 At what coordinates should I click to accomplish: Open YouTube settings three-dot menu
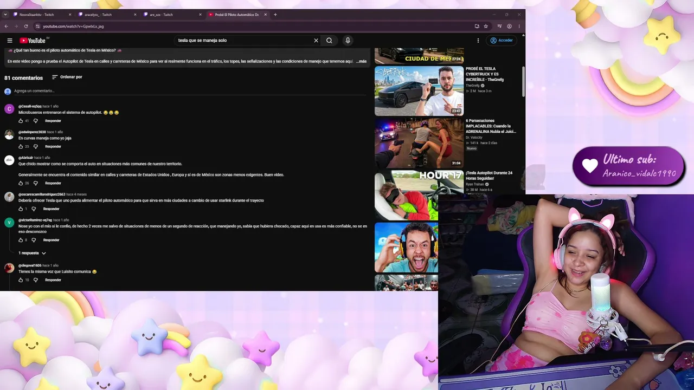(478, 41)
